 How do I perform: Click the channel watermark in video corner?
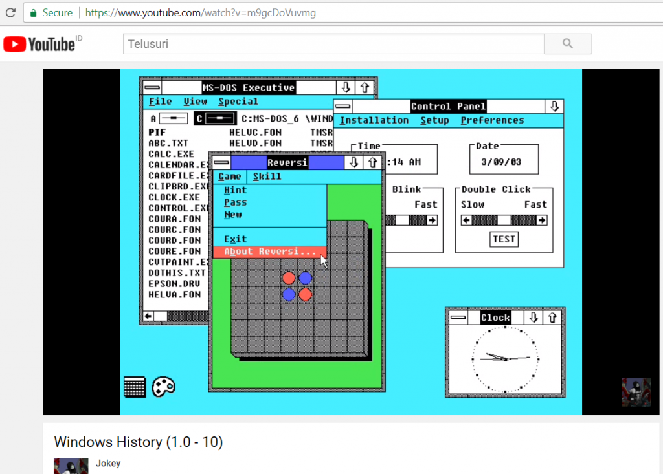(x=636, y=392)
